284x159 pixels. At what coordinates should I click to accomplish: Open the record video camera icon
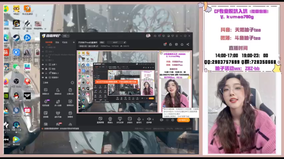coord(162,120)
